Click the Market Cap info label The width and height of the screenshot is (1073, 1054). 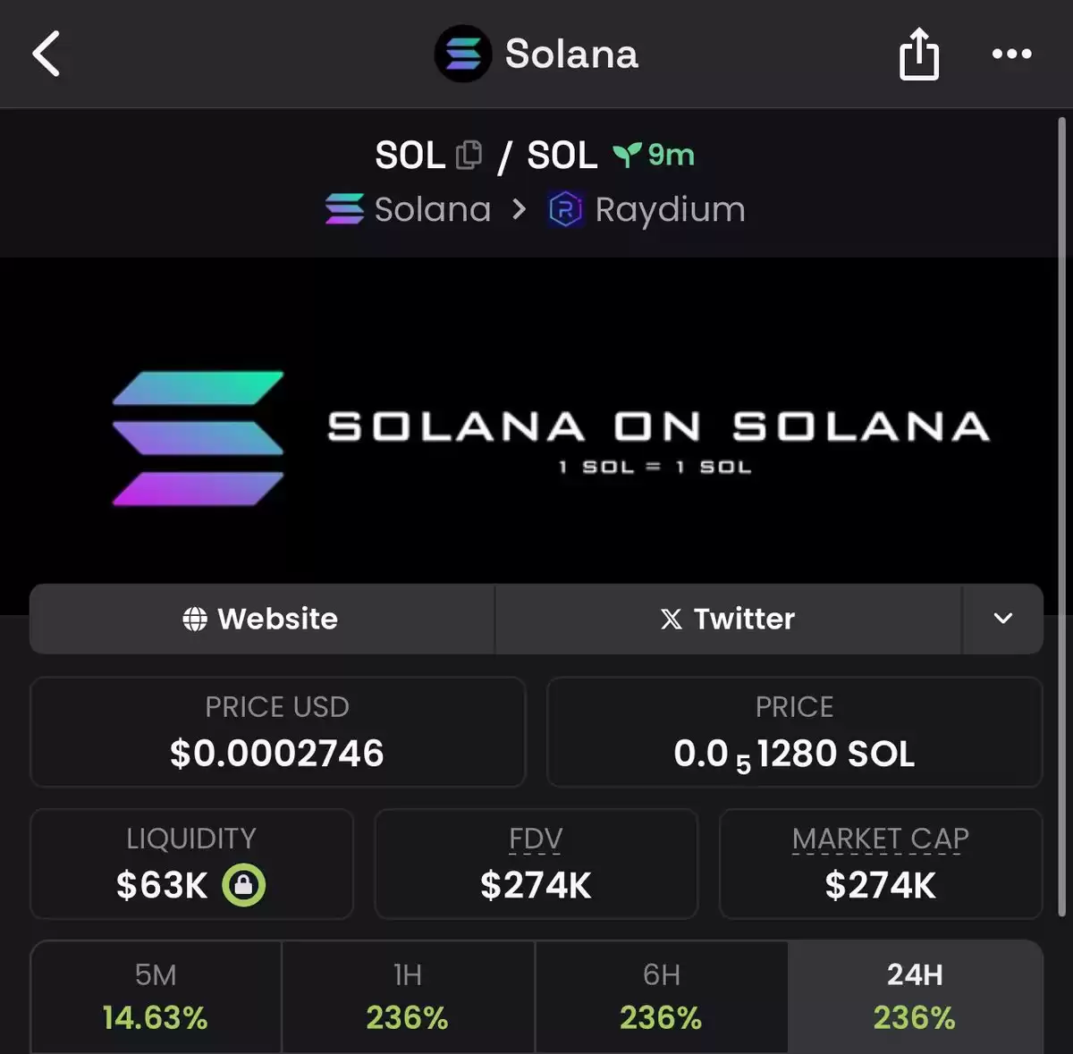click(880, 839)
